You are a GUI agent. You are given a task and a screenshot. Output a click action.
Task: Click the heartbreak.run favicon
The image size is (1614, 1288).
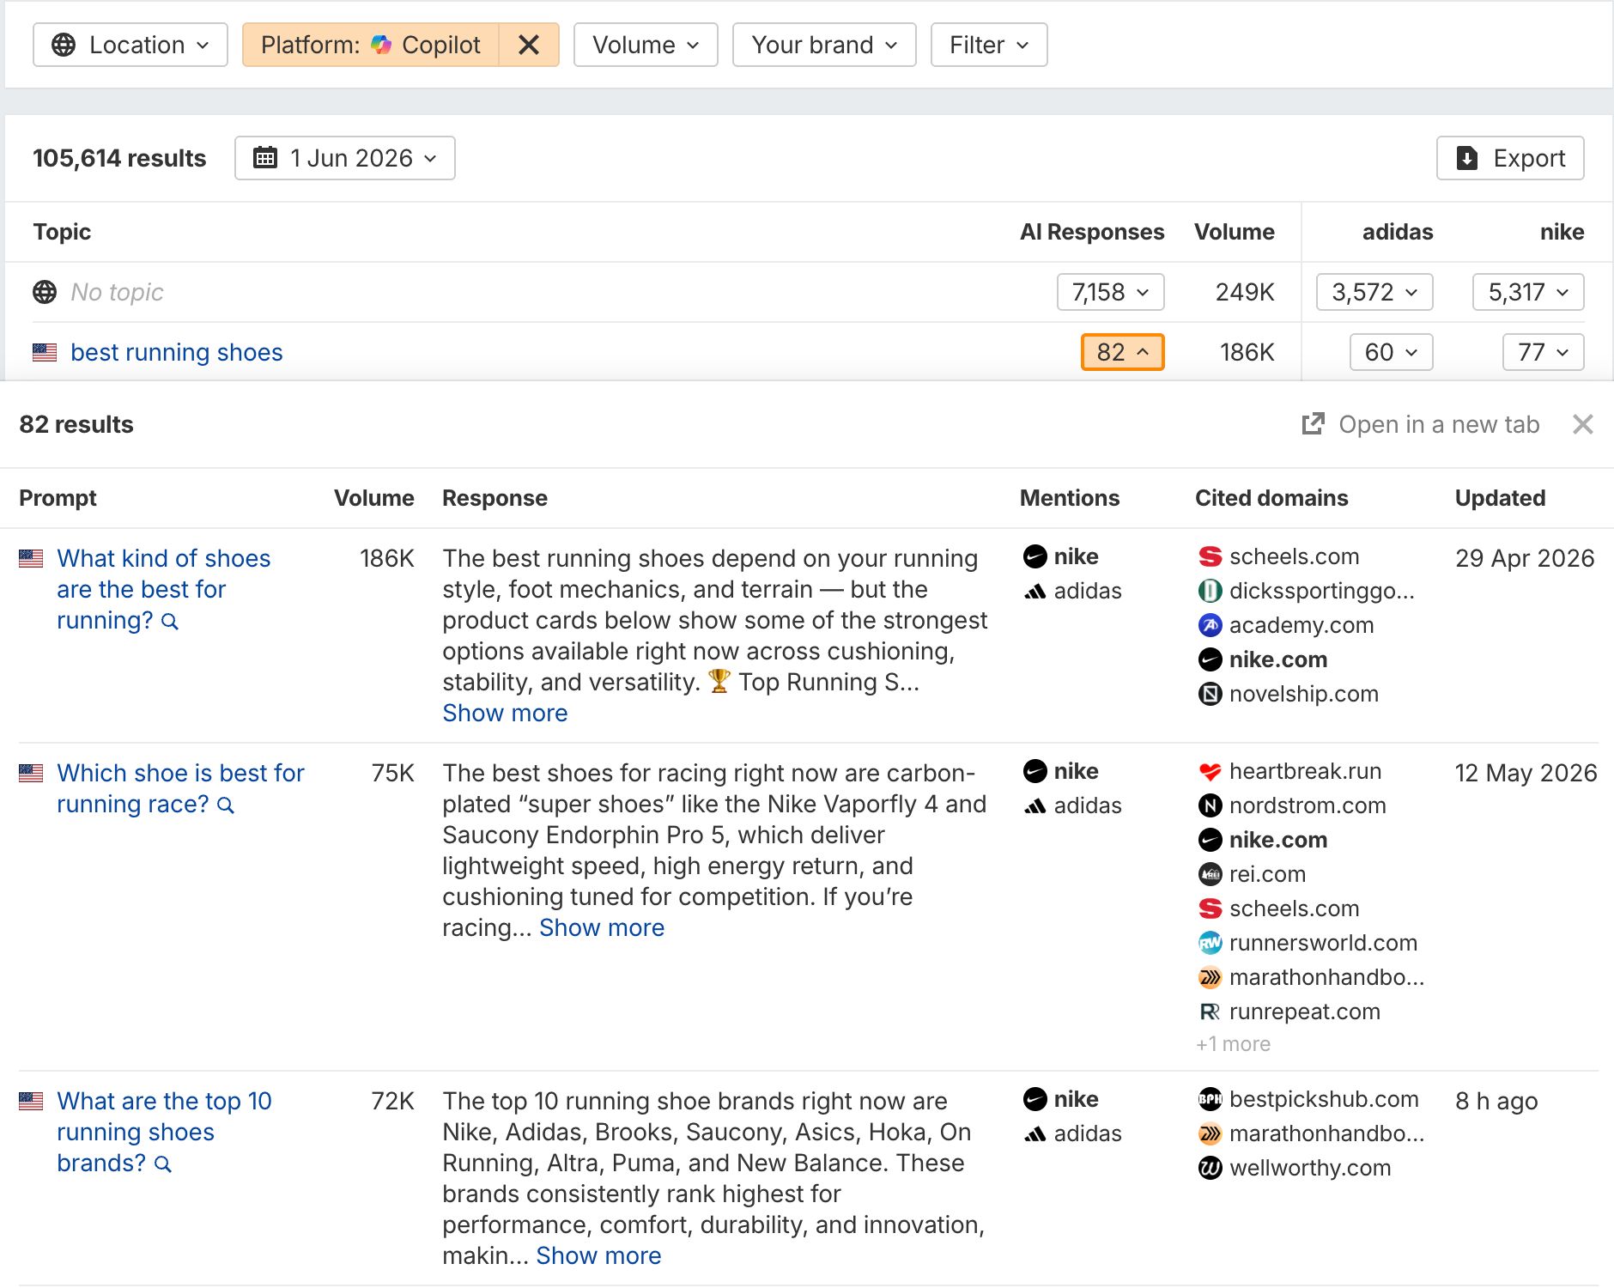coord(1210,771)
